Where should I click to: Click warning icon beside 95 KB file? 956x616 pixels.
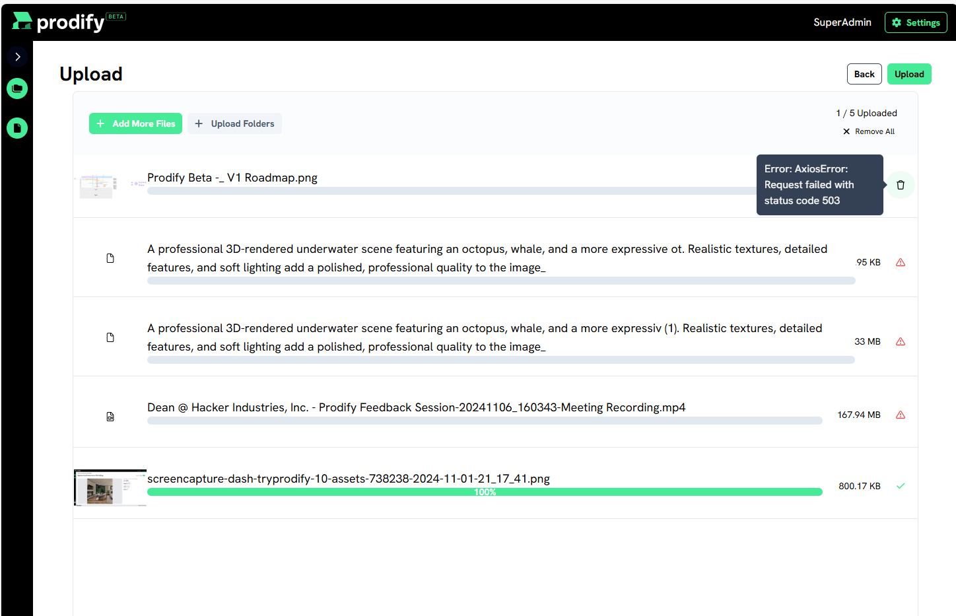click(x=901, y=263)
